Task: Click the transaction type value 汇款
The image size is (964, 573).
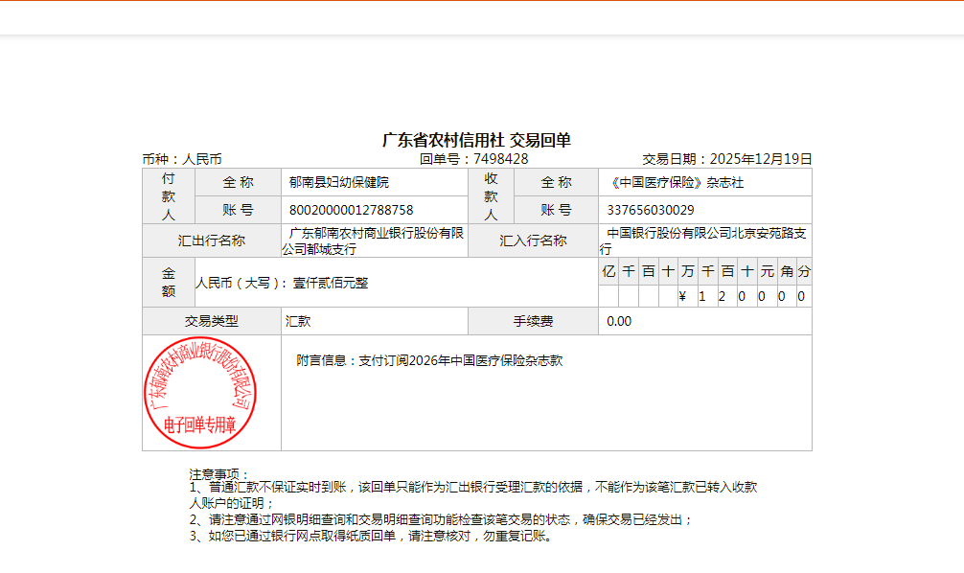Action: coord(298,322)
